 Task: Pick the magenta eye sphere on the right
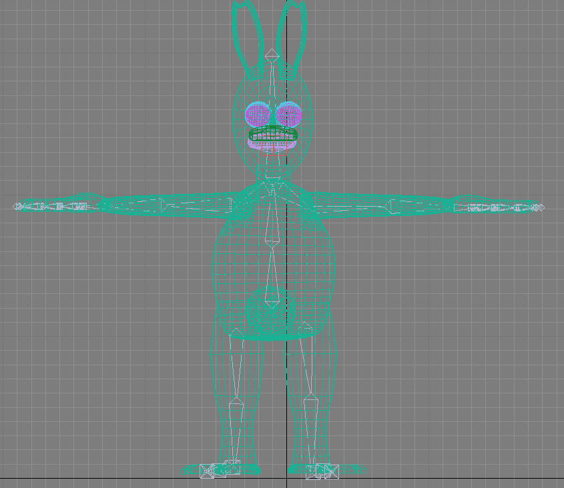point(289,114)
